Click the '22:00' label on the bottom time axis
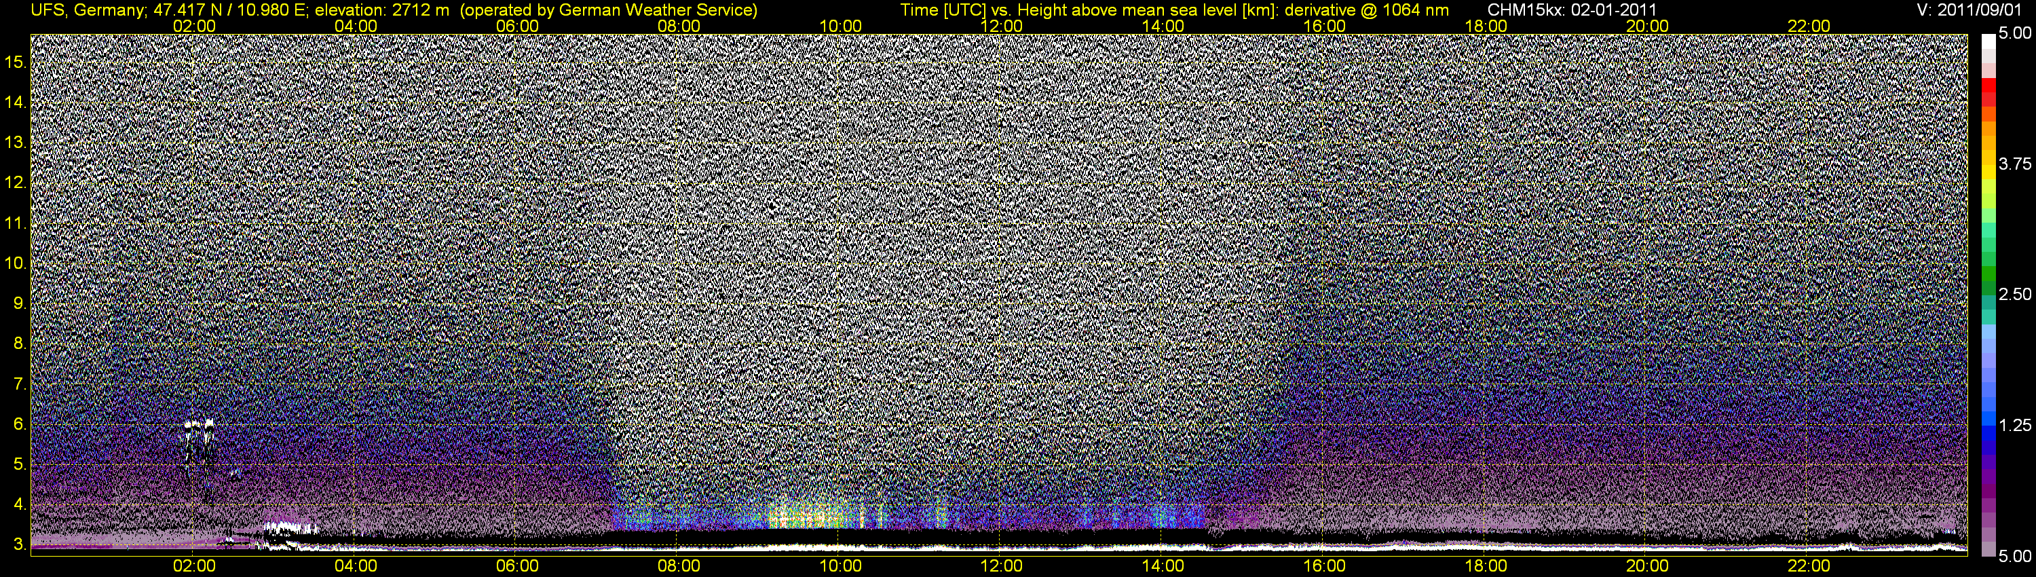The image size is (2036, 577). tap(1809, 566)
